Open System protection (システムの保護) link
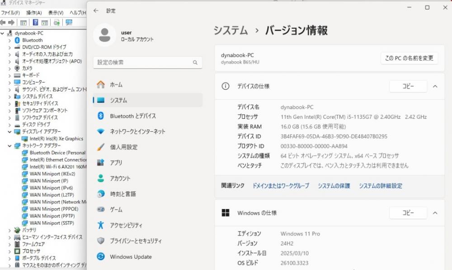The width and height of the screenshot is (452, 270). (334, 186)
